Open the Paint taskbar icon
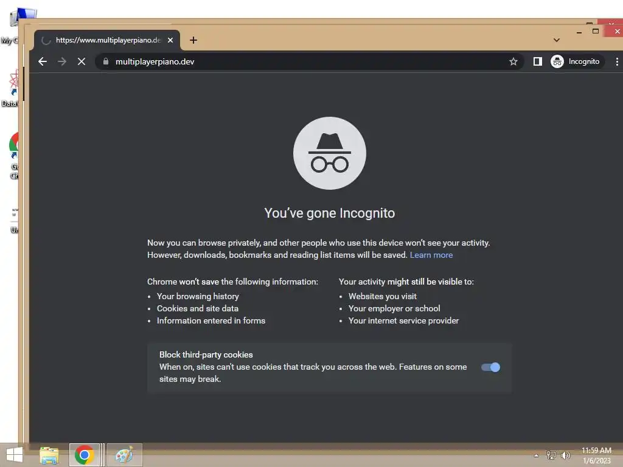Viewport: 623px width, 467px height. pos(124,455)
